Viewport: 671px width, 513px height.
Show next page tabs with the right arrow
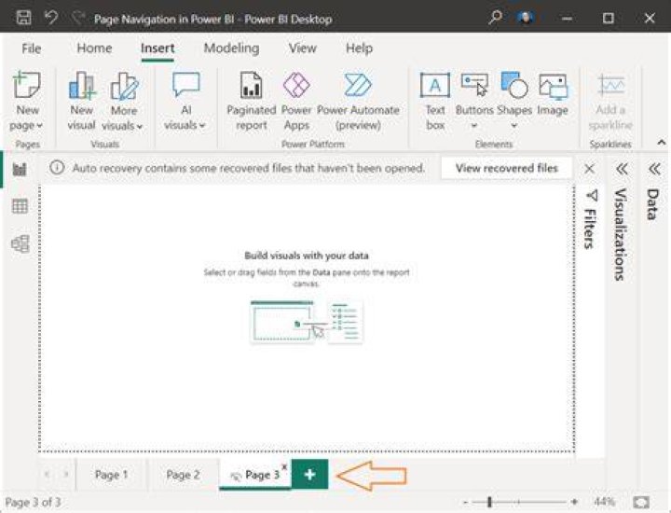coord(66,474)
